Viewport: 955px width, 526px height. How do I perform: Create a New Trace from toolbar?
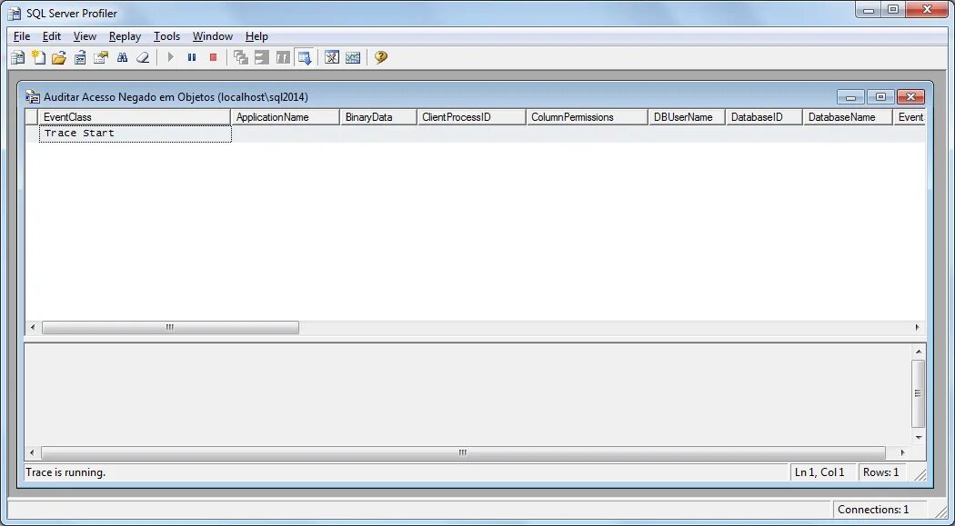click(x=17, y=58)
